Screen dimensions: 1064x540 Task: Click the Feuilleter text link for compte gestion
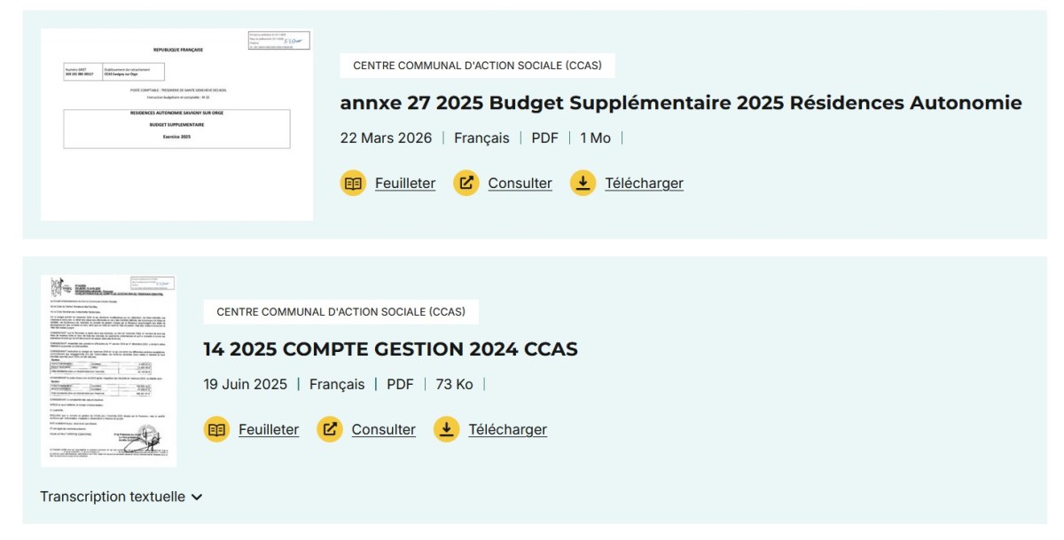[270, 428]
